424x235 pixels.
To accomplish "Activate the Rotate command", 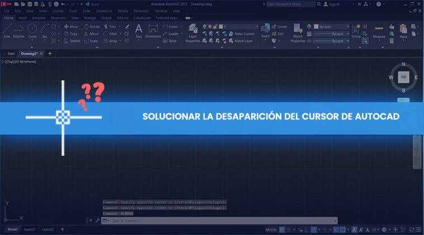I will [x=92, y=26].
